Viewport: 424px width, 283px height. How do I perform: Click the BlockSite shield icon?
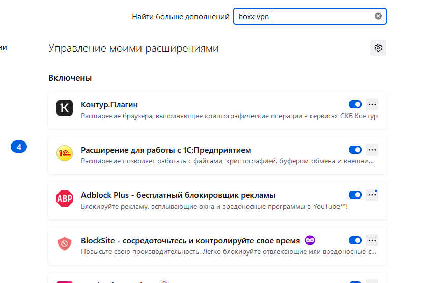[x=65, y=243]
